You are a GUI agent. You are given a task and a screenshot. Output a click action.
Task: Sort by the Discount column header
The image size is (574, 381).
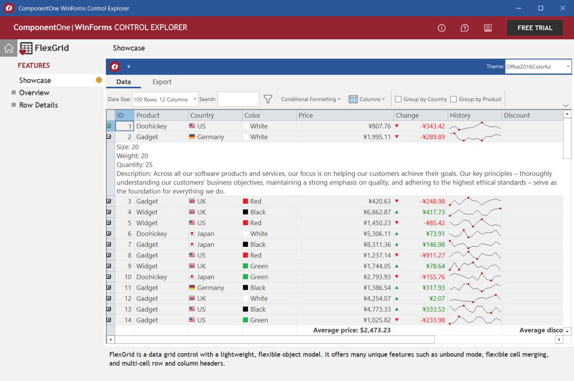532,115
